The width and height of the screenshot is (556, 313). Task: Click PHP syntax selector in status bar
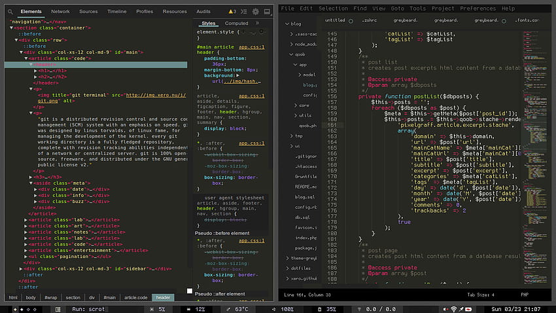525,295
